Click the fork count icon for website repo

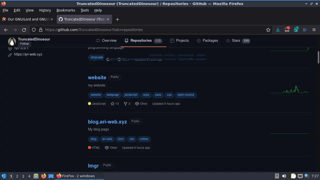125,103
